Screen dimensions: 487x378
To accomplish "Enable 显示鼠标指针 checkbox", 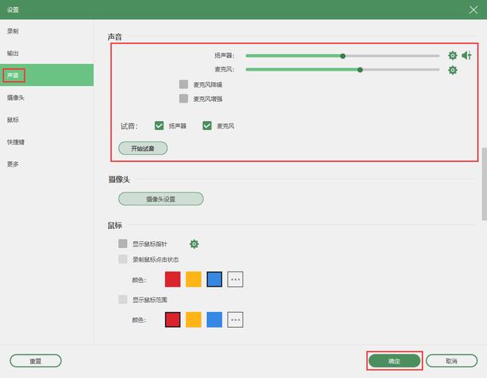I will [x=123, y=243].
